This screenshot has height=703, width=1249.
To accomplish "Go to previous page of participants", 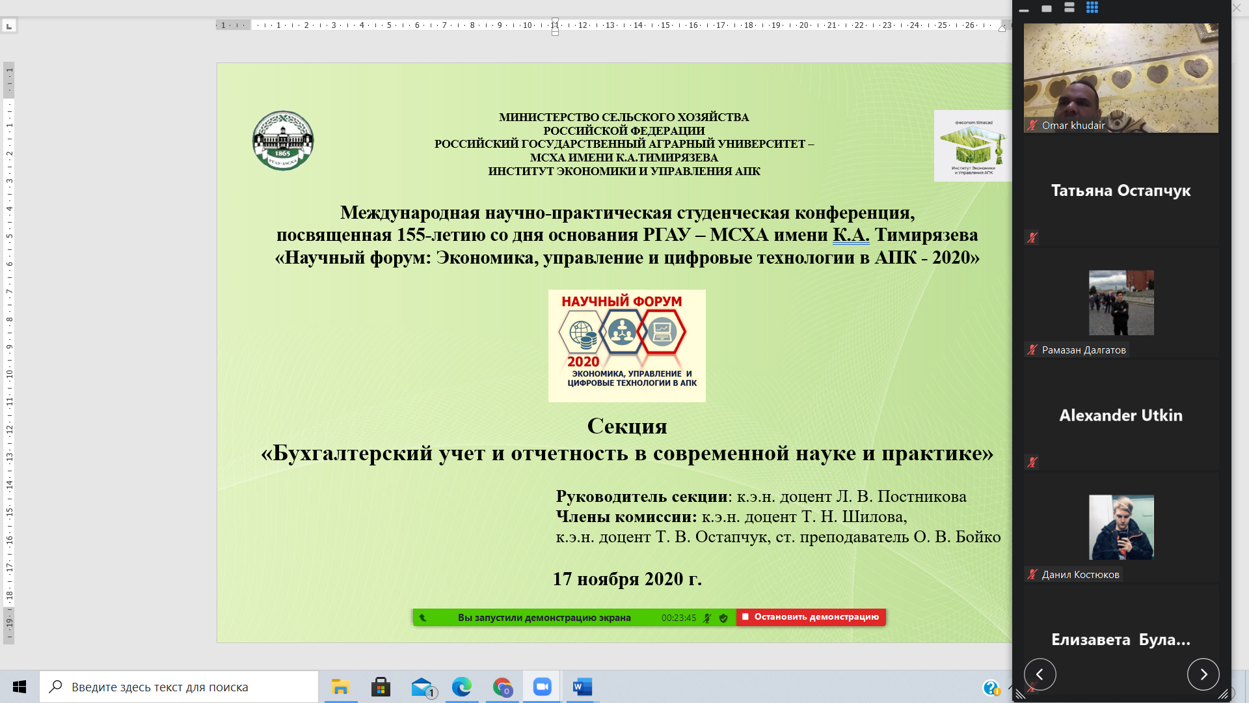I will 1040,674.
